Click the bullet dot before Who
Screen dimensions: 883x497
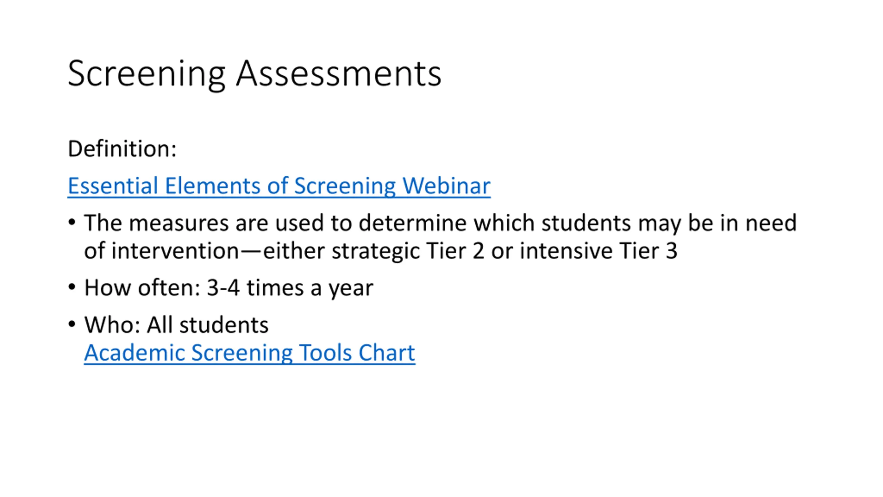(72, 324)
